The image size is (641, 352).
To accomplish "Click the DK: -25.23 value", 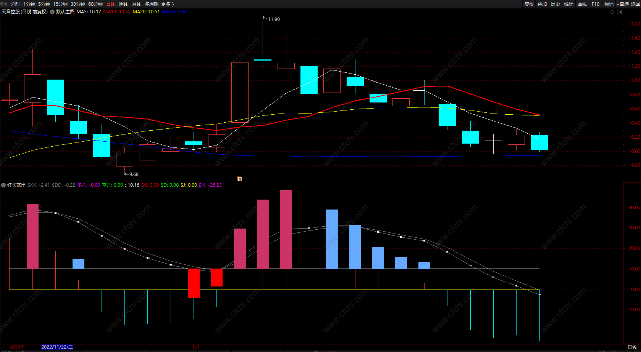I will [x=210, y=185].
